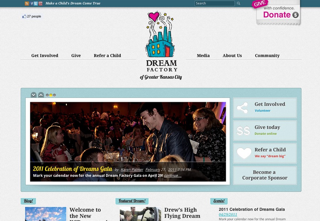This screenshot has width=320, height=221.
Task: Click the dollar coin icon beside Donate
Action: [x=295, y=15]
